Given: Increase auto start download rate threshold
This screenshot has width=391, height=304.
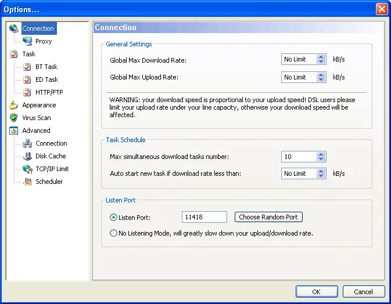Looking at the screenshot, I should 321,171.
